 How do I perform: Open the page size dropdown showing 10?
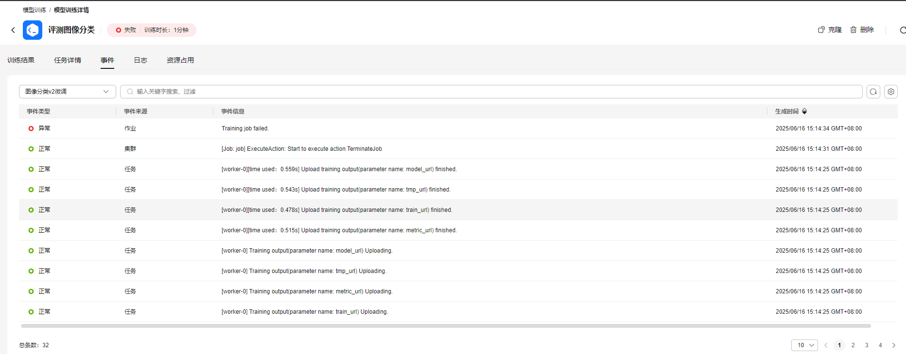804,345
